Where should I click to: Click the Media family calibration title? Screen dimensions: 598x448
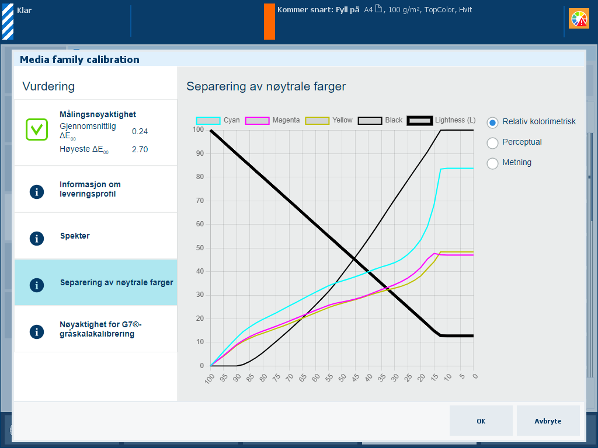click(x=79, y=60)
